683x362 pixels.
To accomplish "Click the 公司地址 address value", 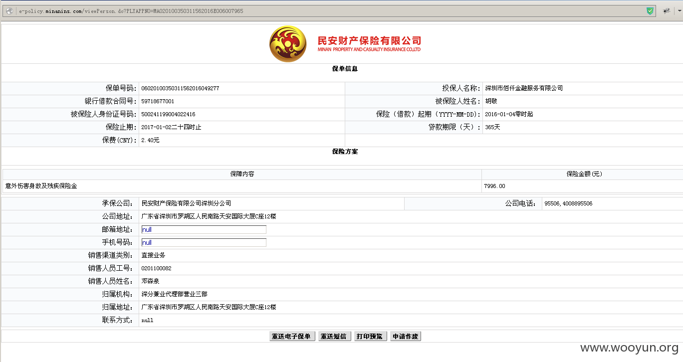I will (x=209, y=216).
